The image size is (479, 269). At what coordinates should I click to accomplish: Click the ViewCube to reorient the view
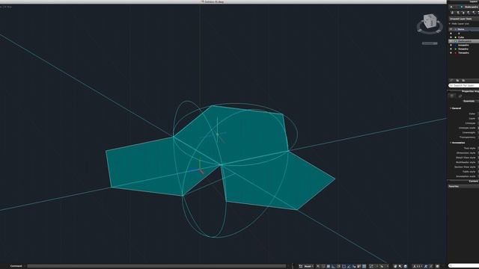(430, 22)
